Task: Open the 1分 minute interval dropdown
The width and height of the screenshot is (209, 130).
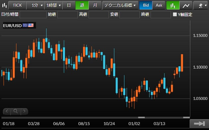Action: tap(35, 5)
